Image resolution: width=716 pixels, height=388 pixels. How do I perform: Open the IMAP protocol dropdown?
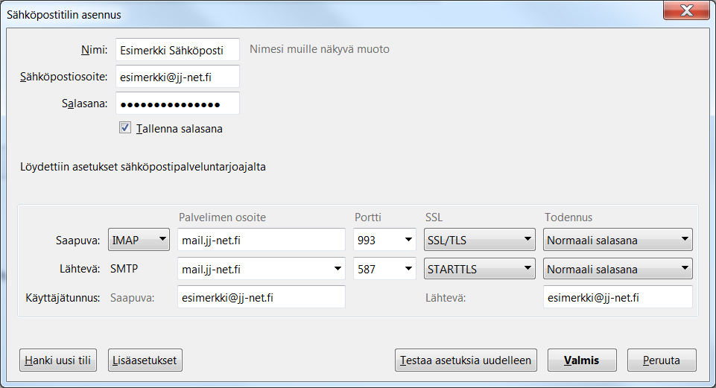[x=139, y=240]
